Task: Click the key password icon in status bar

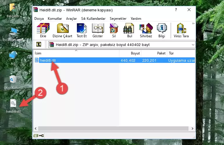Action: (41, 136)
